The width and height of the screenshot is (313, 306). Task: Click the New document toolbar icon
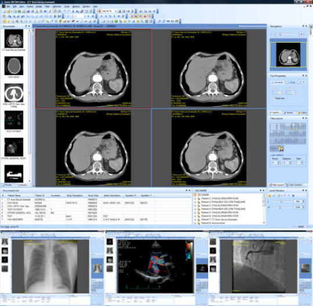pyautogui.click(x=4, y=12)
